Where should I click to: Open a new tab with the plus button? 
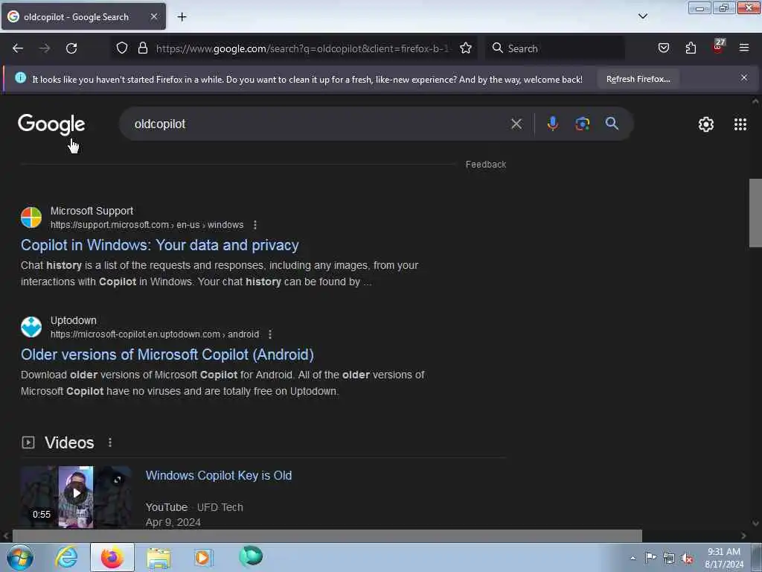(x=182, y=17)
